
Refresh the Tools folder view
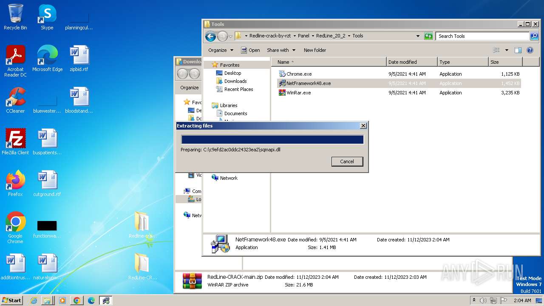click(x=428, y=36)
